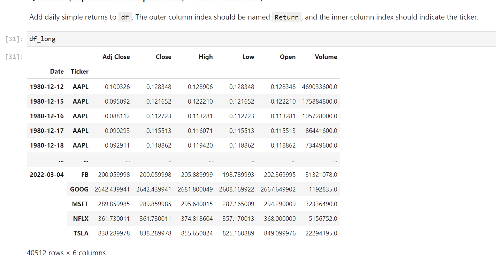Click the 'Date' index header
Viewport: 504px width, 263px height.
click(x=57, y=72)
